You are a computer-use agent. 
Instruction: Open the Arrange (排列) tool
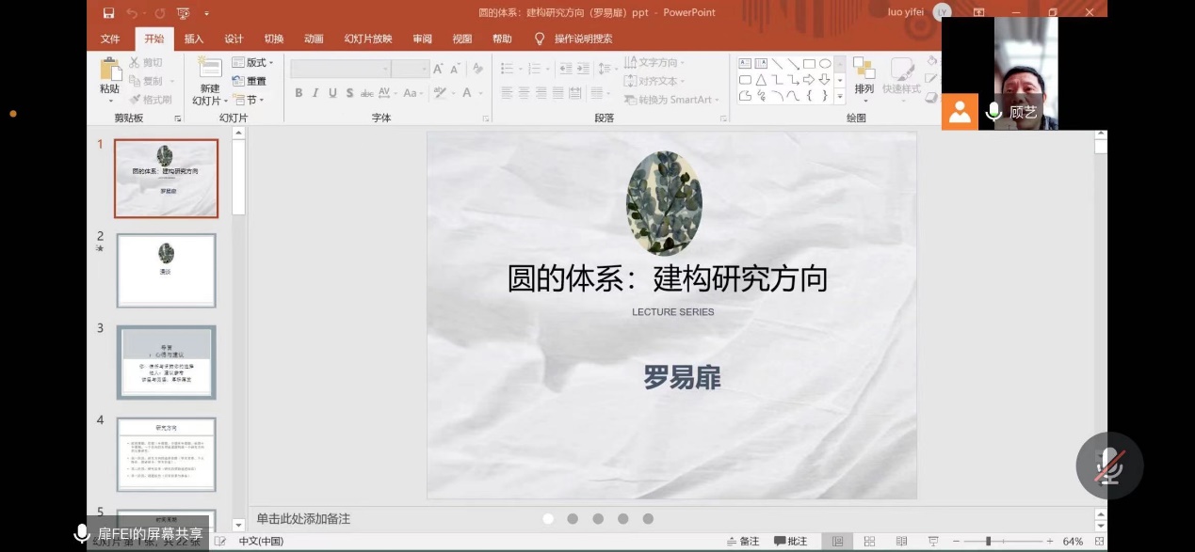pyautogui.click(x=864, y=76)
